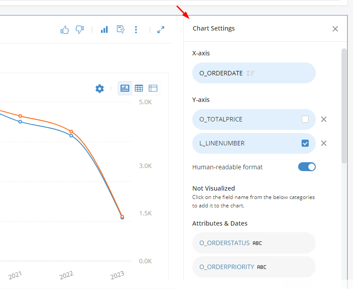Switch to chart view icon
353x289 pixels.
[x=125, y=88]
